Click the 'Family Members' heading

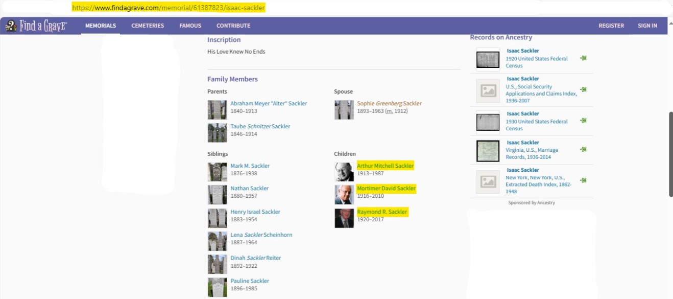pos(232,79)
